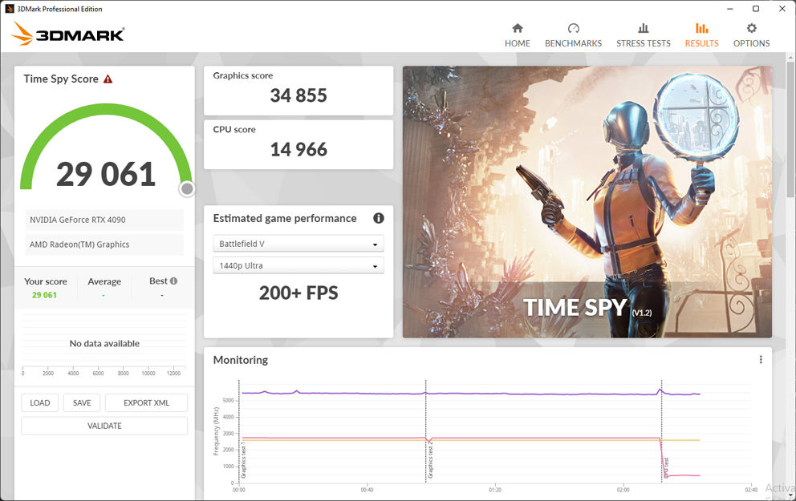Click the Average column header

[104, 281]
